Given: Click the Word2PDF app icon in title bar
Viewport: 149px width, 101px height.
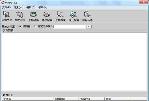Looking at the screenshot, I should point(3,3).
